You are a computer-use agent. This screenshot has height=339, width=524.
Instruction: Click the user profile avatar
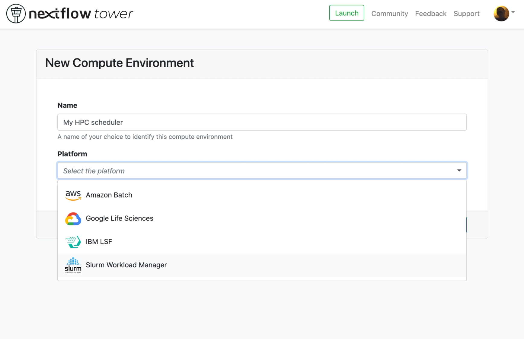[x=501, y=14]
